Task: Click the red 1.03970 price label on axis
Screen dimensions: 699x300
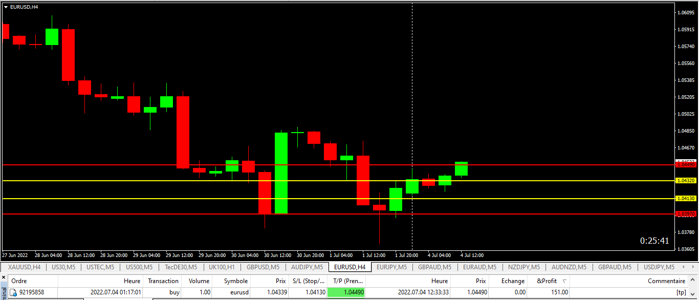Action: point(686,214)
